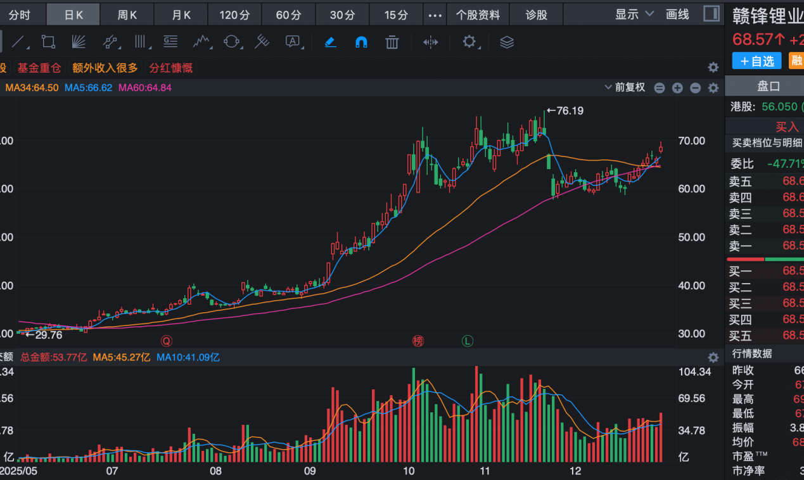Click the trash icon to delete drawings
The image size is (804, 480).
tap(392, 42)
